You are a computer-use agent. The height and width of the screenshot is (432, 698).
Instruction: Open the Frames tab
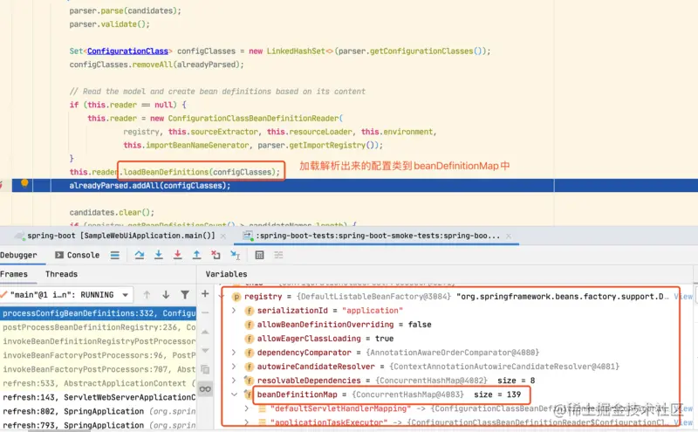(x=14, y=274)
